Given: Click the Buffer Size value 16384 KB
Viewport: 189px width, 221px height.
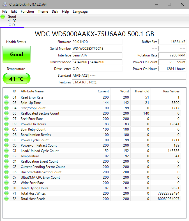Looking at the screenshot, I should pos(172,42).
